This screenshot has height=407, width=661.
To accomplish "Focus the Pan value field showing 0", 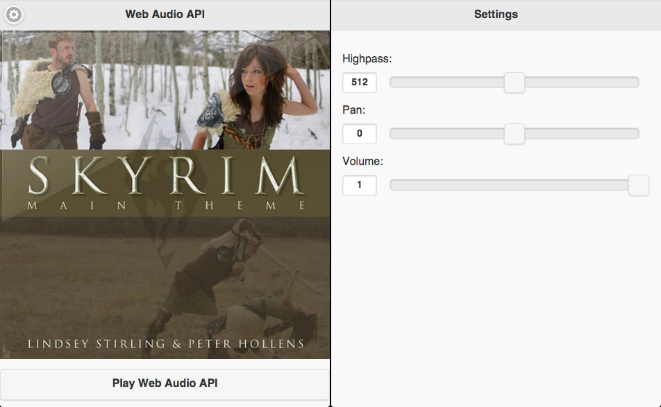I will click(360, 134).
